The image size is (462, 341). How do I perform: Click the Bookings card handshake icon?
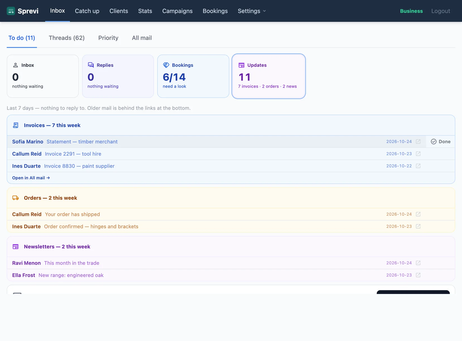tap(166, 65)
